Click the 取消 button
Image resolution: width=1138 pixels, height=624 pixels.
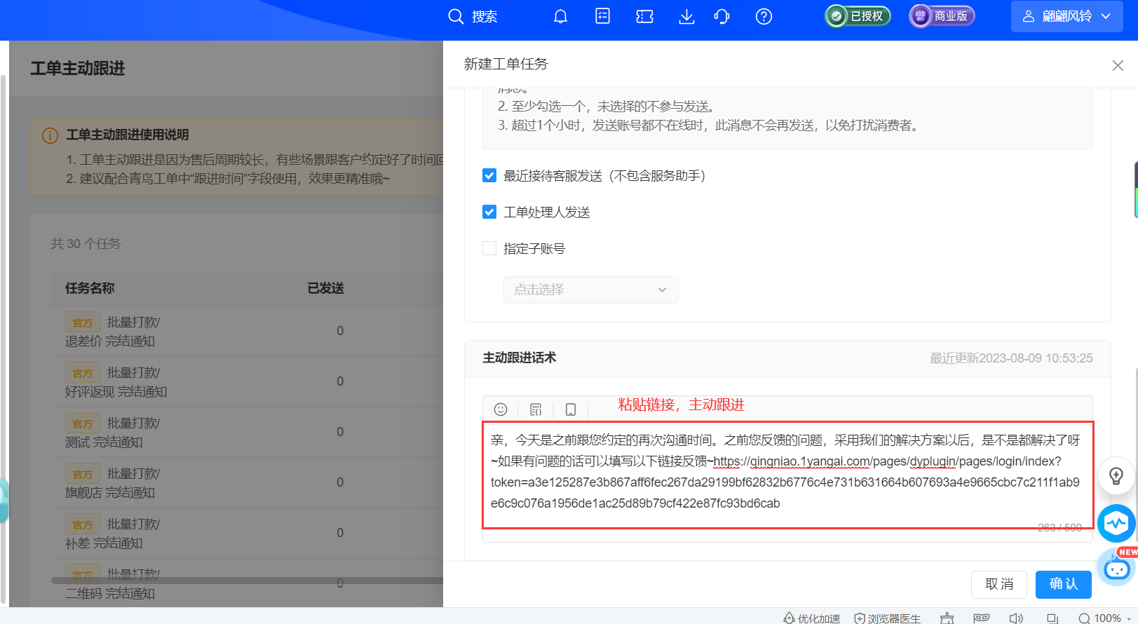(x=998, y=584)
